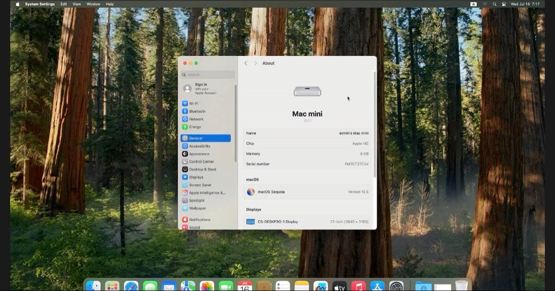The image size is (555, 291).
Task: Go forward with the right chevron
Action: pyautogui.click(x=255, y=63)
